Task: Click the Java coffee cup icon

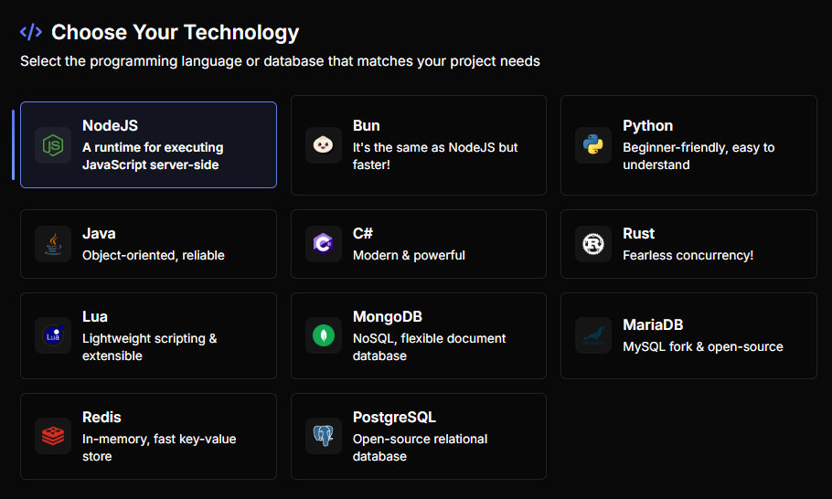Action: coord(53,244)
